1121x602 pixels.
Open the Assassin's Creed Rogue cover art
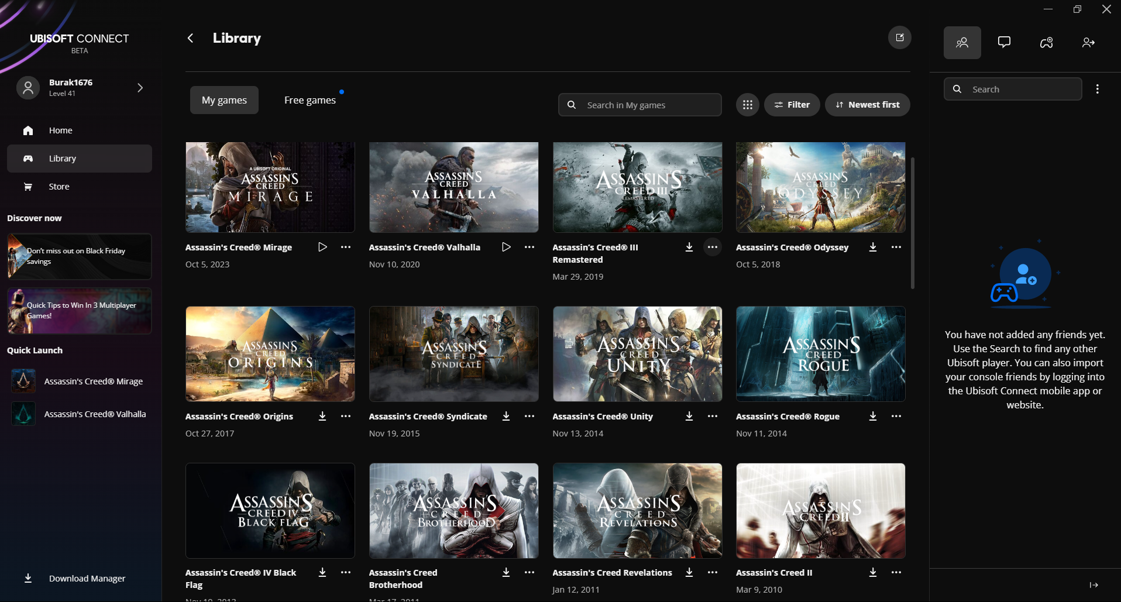[821, 354]
